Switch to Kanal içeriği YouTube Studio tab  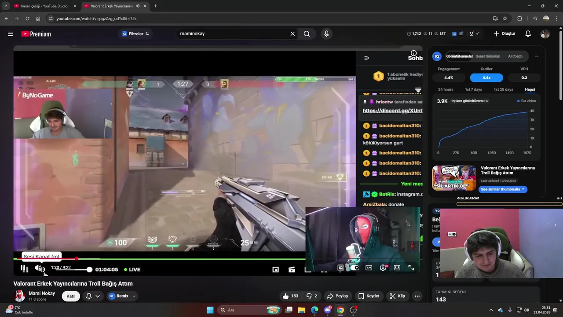[44, 6]
